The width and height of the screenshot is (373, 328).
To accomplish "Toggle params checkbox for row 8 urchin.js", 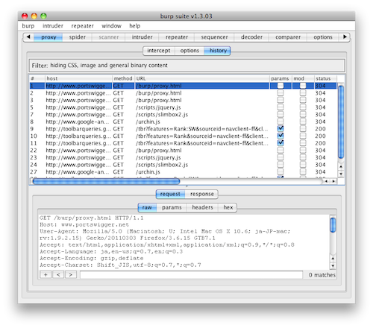I will coord(280,122).
